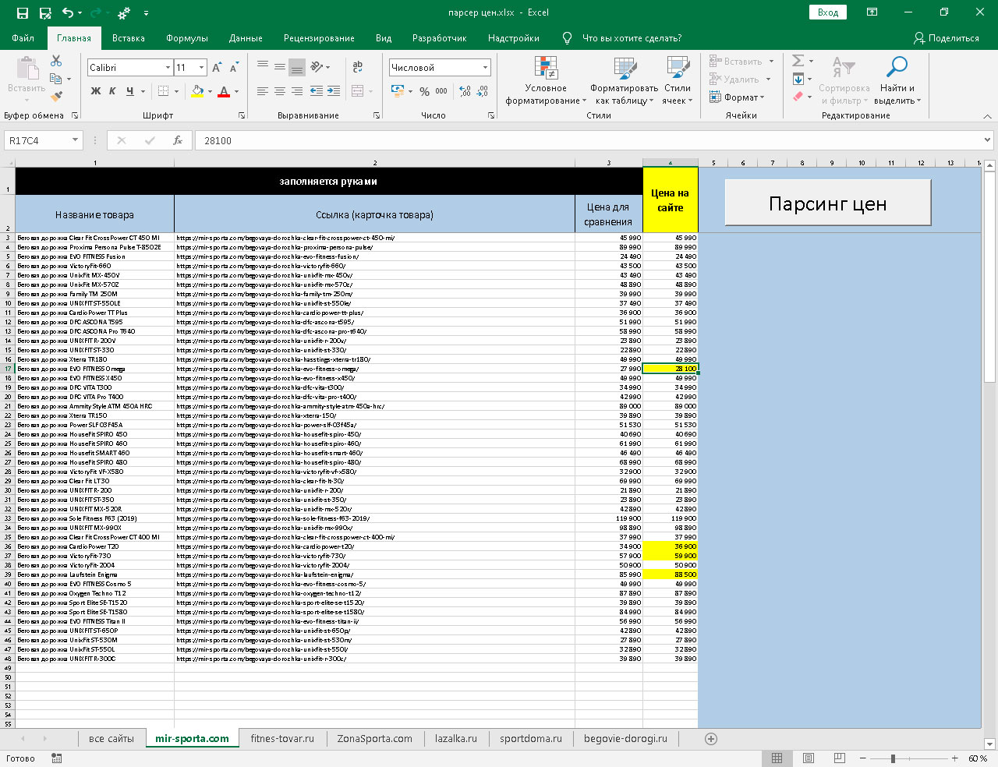Add a new sheet with the plus icon

(710, 739)
